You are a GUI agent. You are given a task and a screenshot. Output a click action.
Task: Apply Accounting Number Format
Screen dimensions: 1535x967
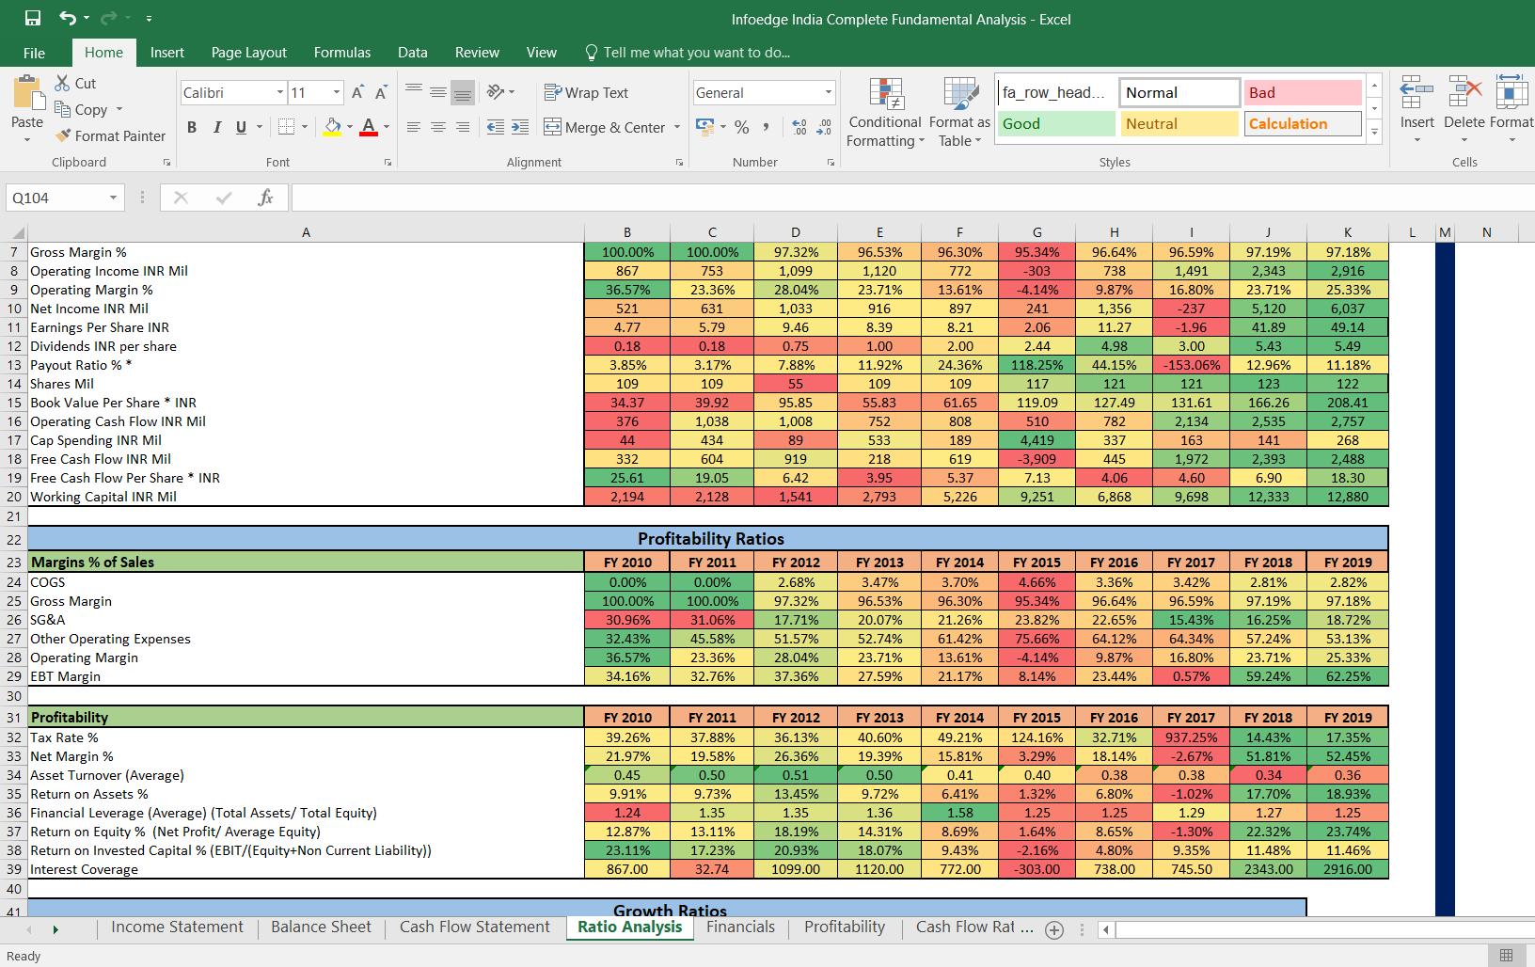704,126
